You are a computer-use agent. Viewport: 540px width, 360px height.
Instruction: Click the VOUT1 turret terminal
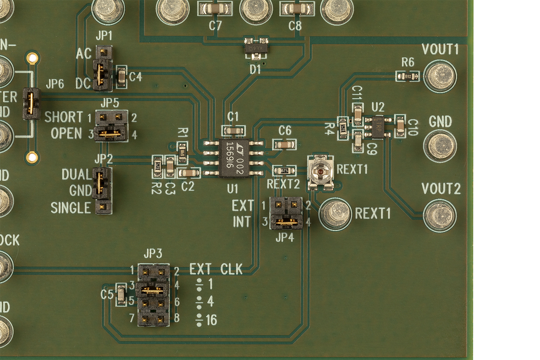[x=440, y=76]
